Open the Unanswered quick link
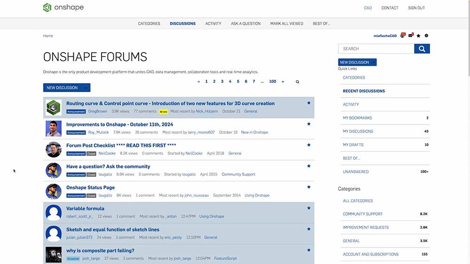The image size is (470, 264). pyautogui.click(x=356, y=172)
